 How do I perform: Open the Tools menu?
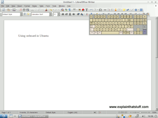tap(54, 6)
